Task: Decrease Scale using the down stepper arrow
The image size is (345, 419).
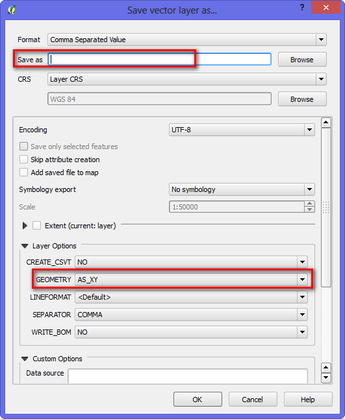Action: [309, 210]
